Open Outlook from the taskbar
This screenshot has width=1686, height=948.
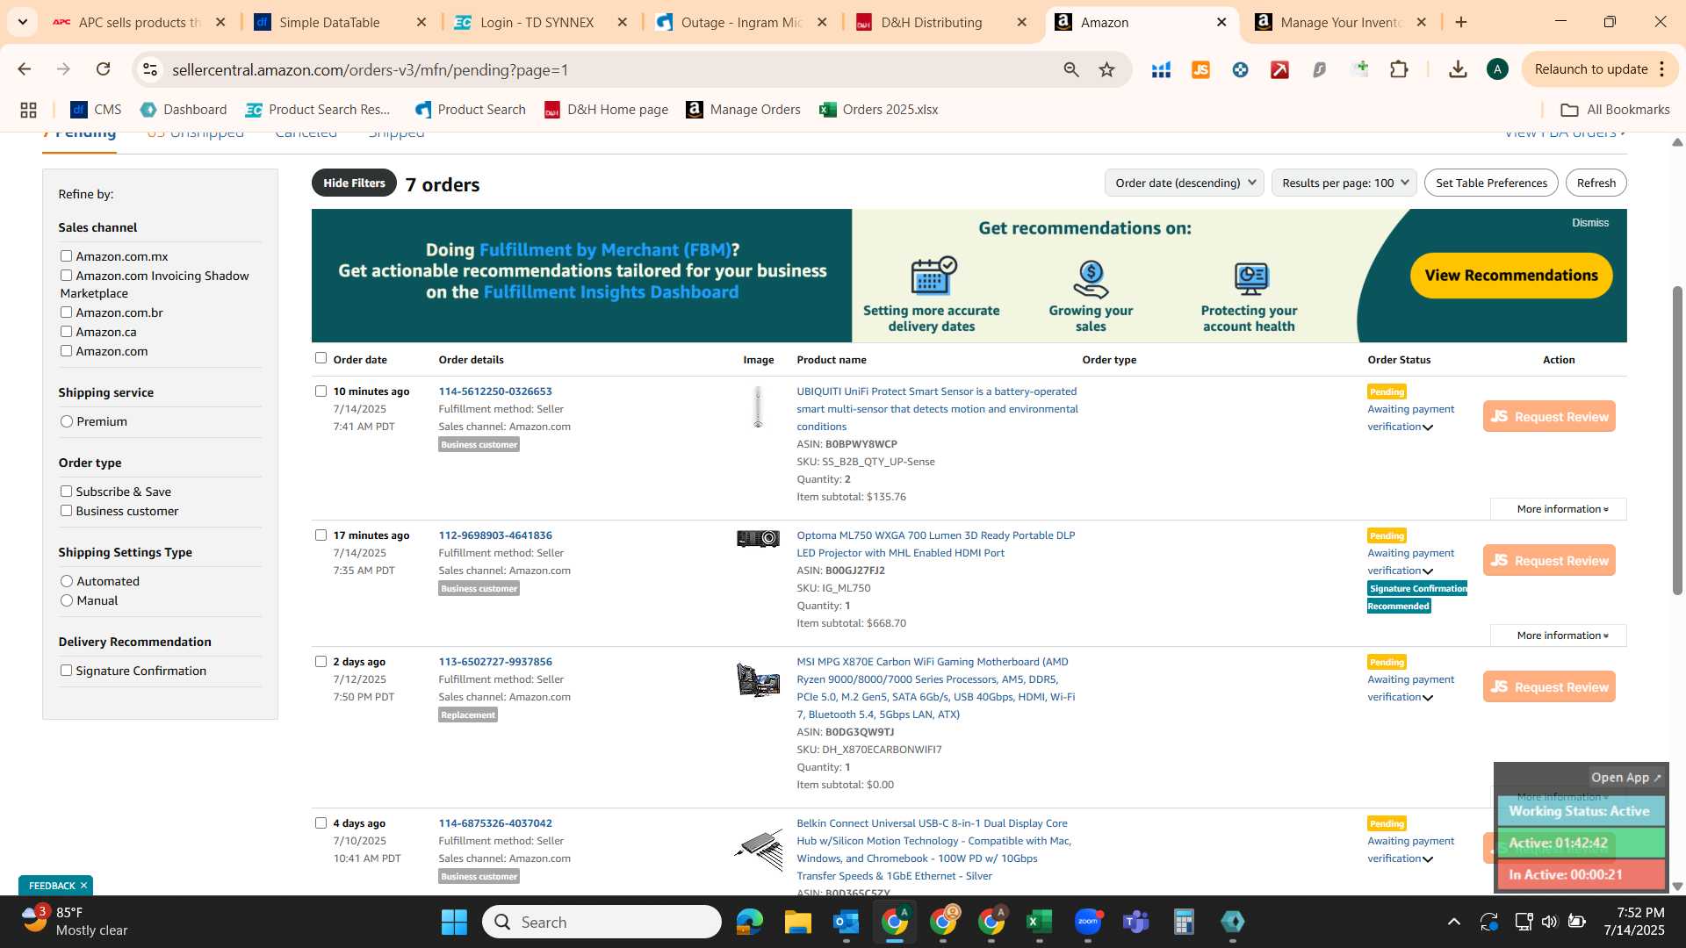click(846, 922)
